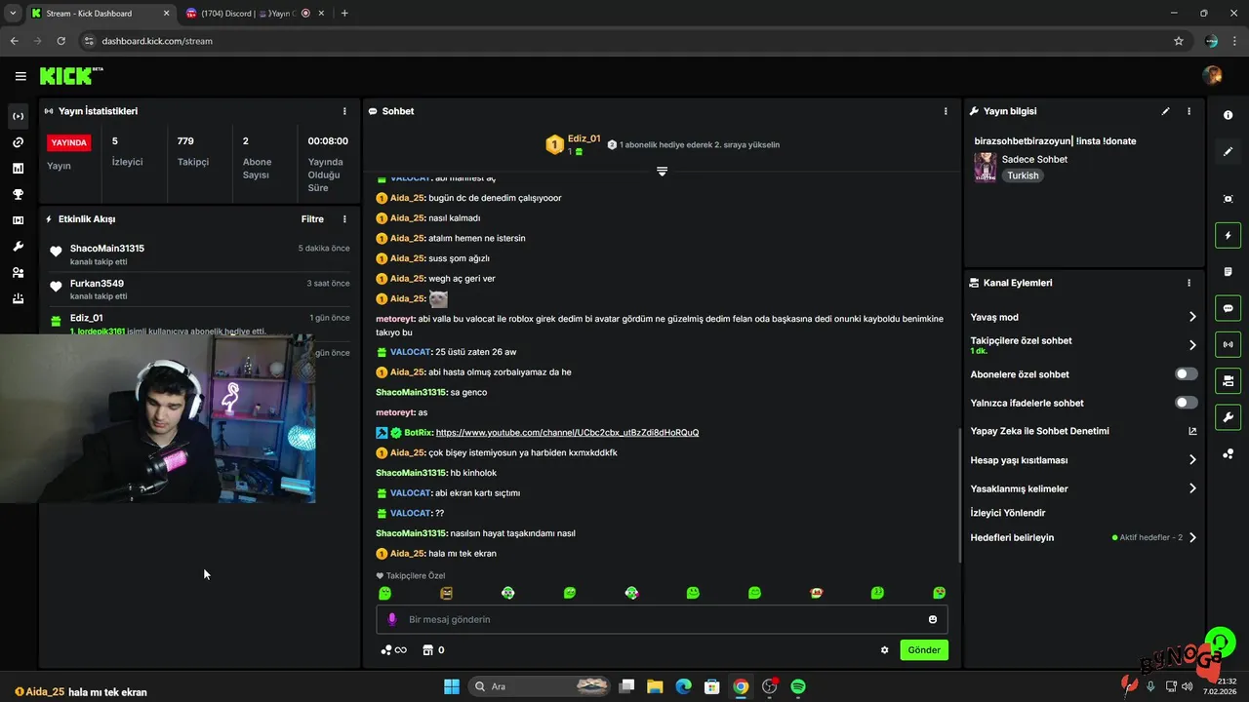Image resolution: width=1249 pixels, height=702 pixels.
Task: Open the link icon in the left sidebar
Action: tap(18, 142)
